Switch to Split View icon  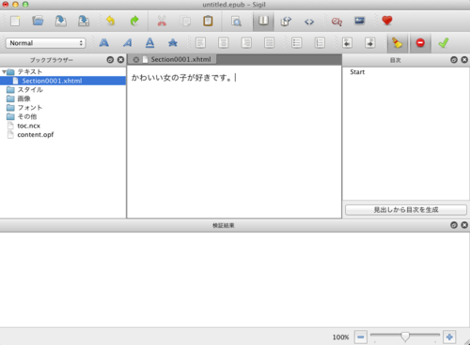(286, 22)
